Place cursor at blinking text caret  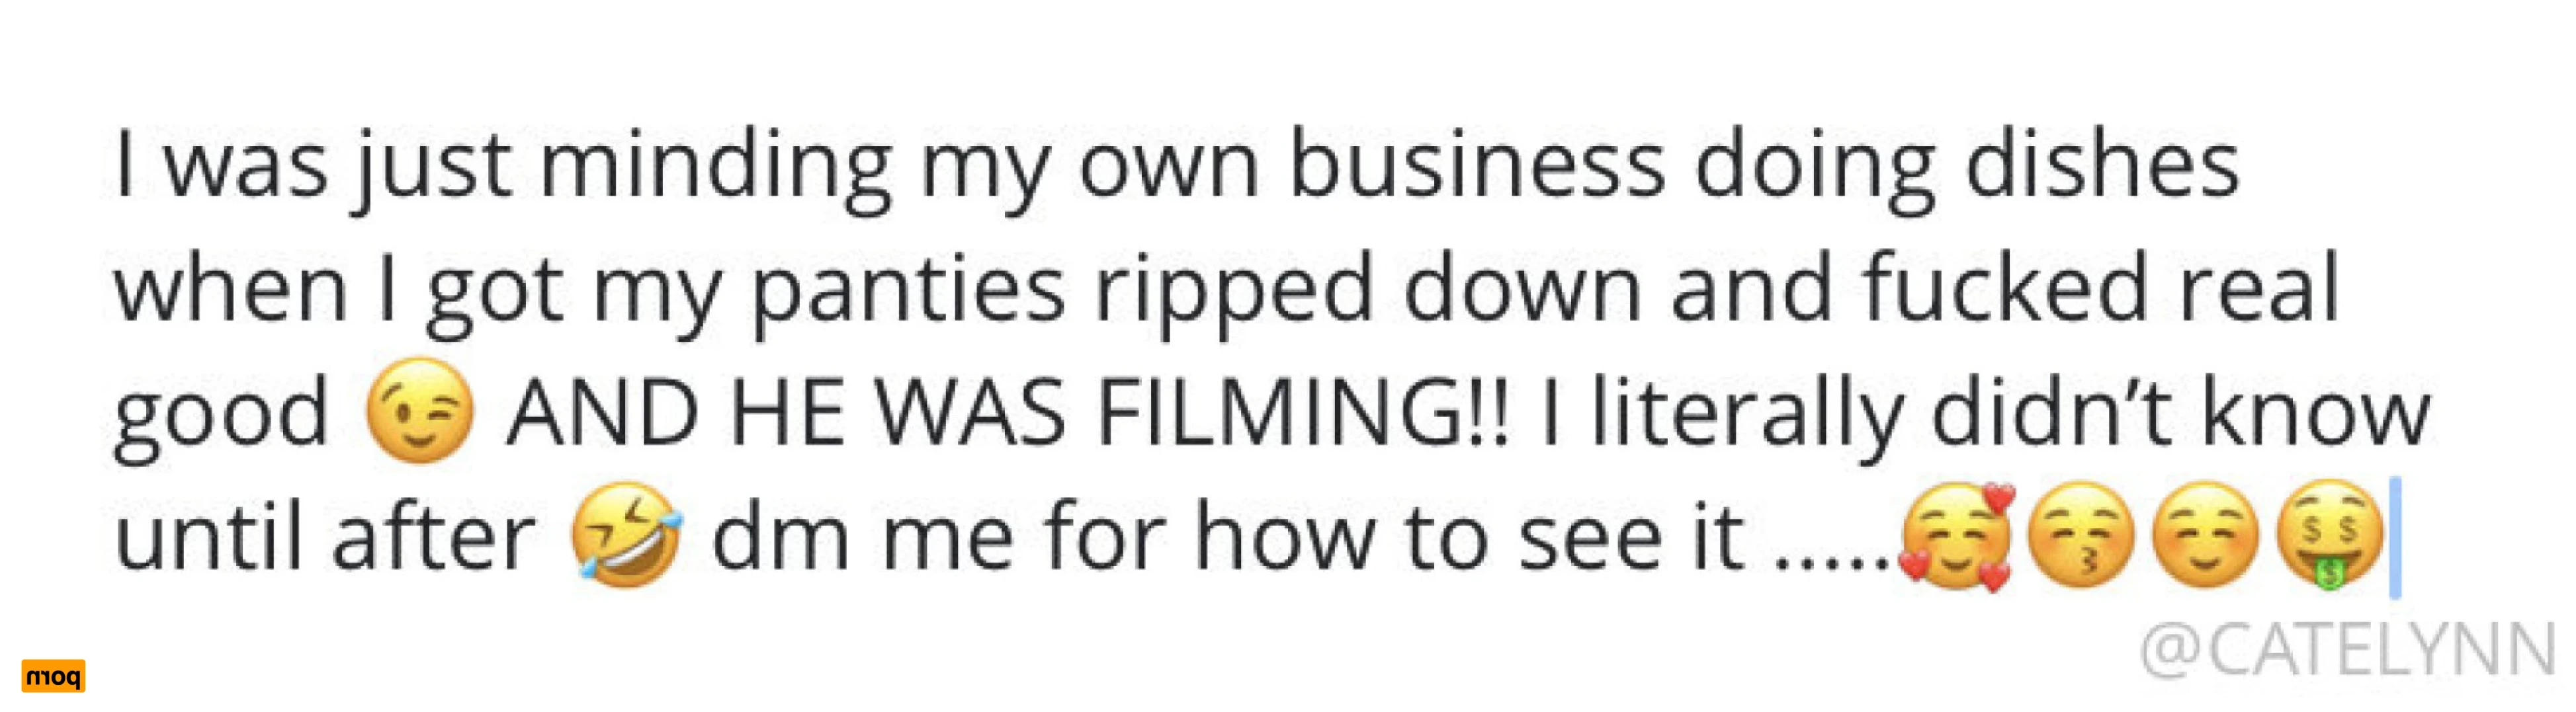click(2395, 538)
